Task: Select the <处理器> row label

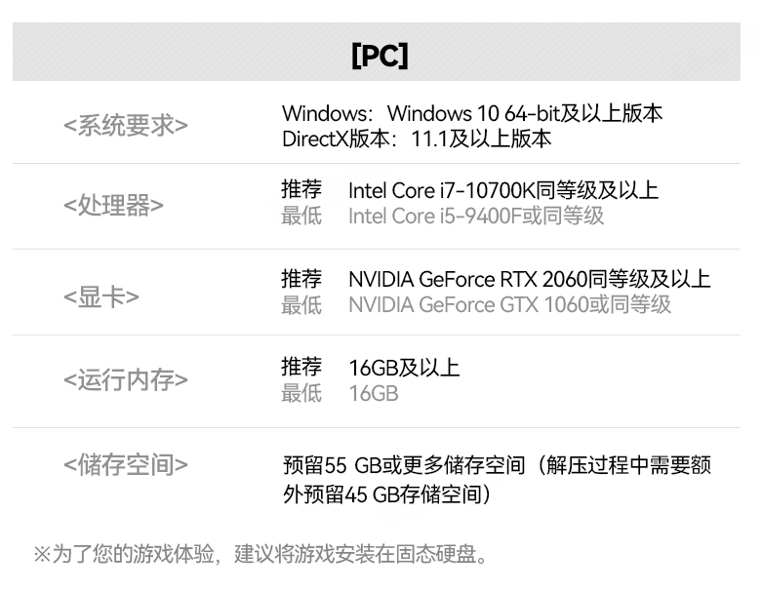Action: click(x=113, y=206)
